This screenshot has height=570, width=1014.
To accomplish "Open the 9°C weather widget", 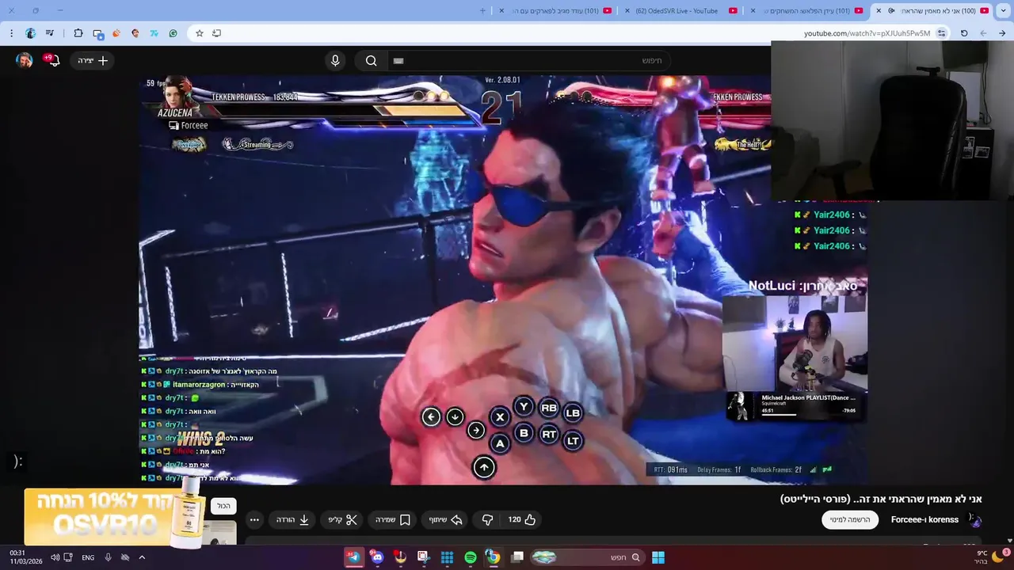I will pos(990,557).
